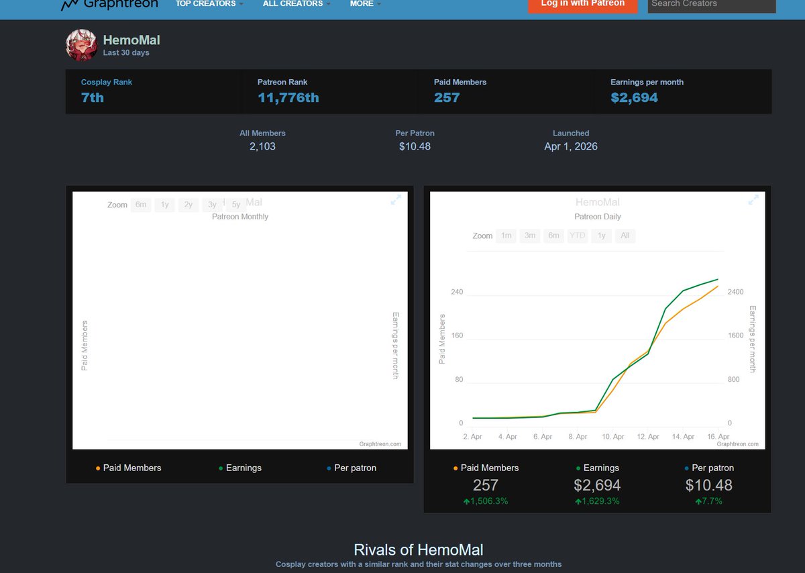This screenshot has width=805, height=573.
Task: Select 1m zoom on Daily chart
Action: 506,236
